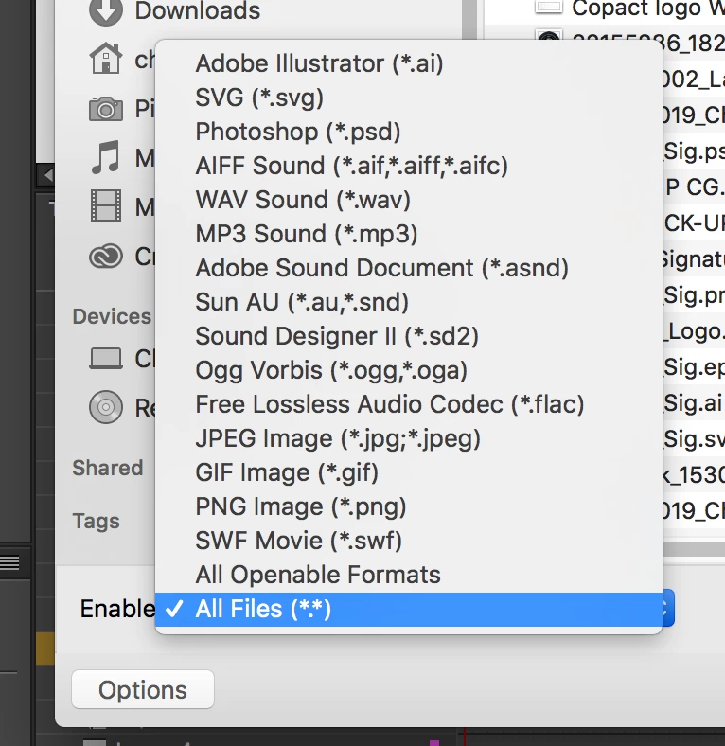This screenshot has width=725, height=746.
Task: Pick PNG Image (*.png) filter
Action: 409,506
